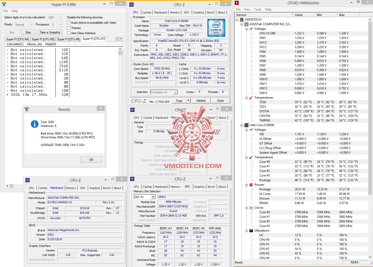This screenshot has width=373, height=267.
Task: Open the Tools dropdown arrow in CPU-Z
Action: (x=189, y=101)
